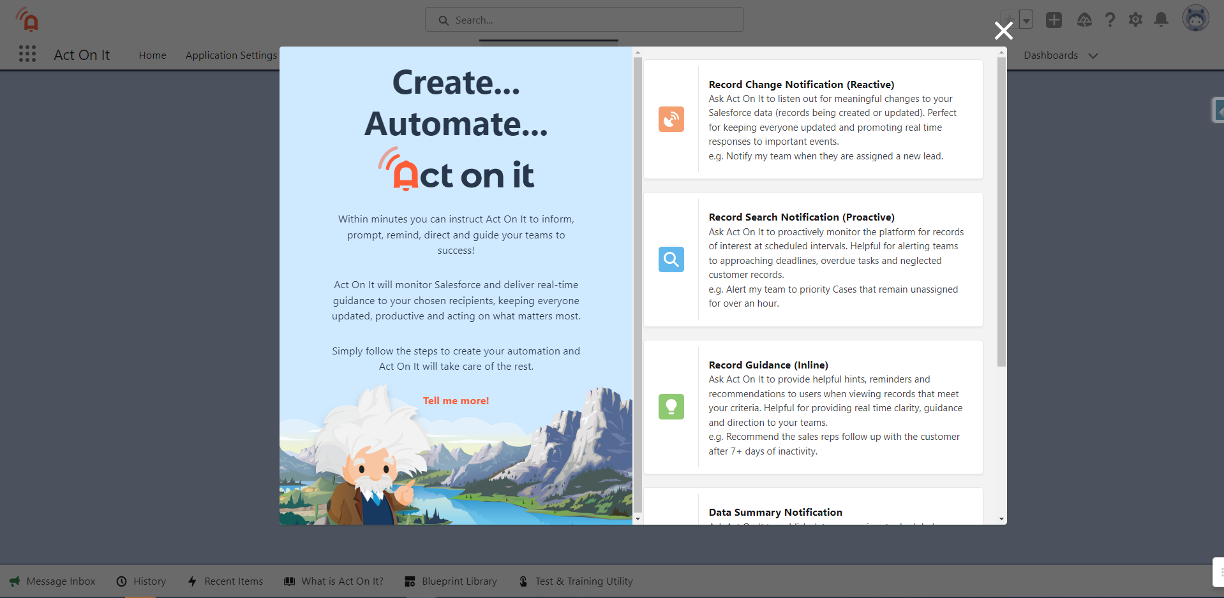Select the Data Summary Notification card
Image resolution: width=1224 pixels, height=598 pixels.
(813, 507)
